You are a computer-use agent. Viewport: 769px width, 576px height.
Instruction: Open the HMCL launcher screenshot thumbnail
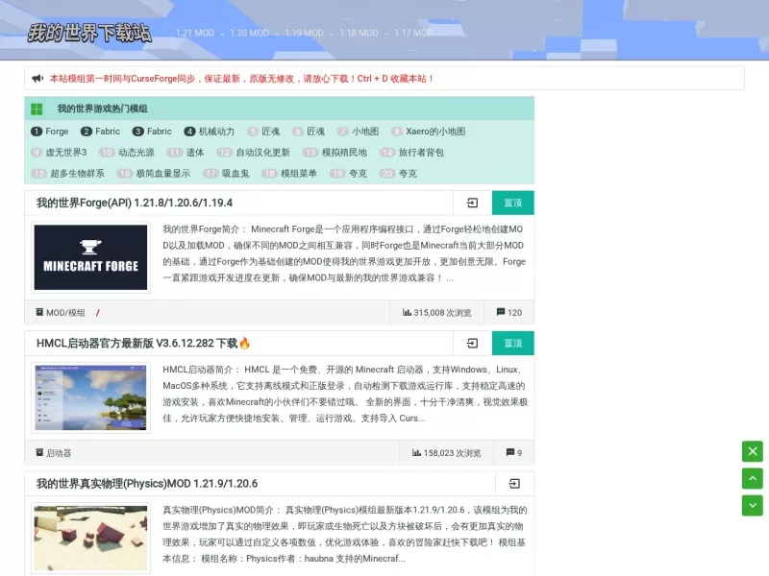(90, 397)
